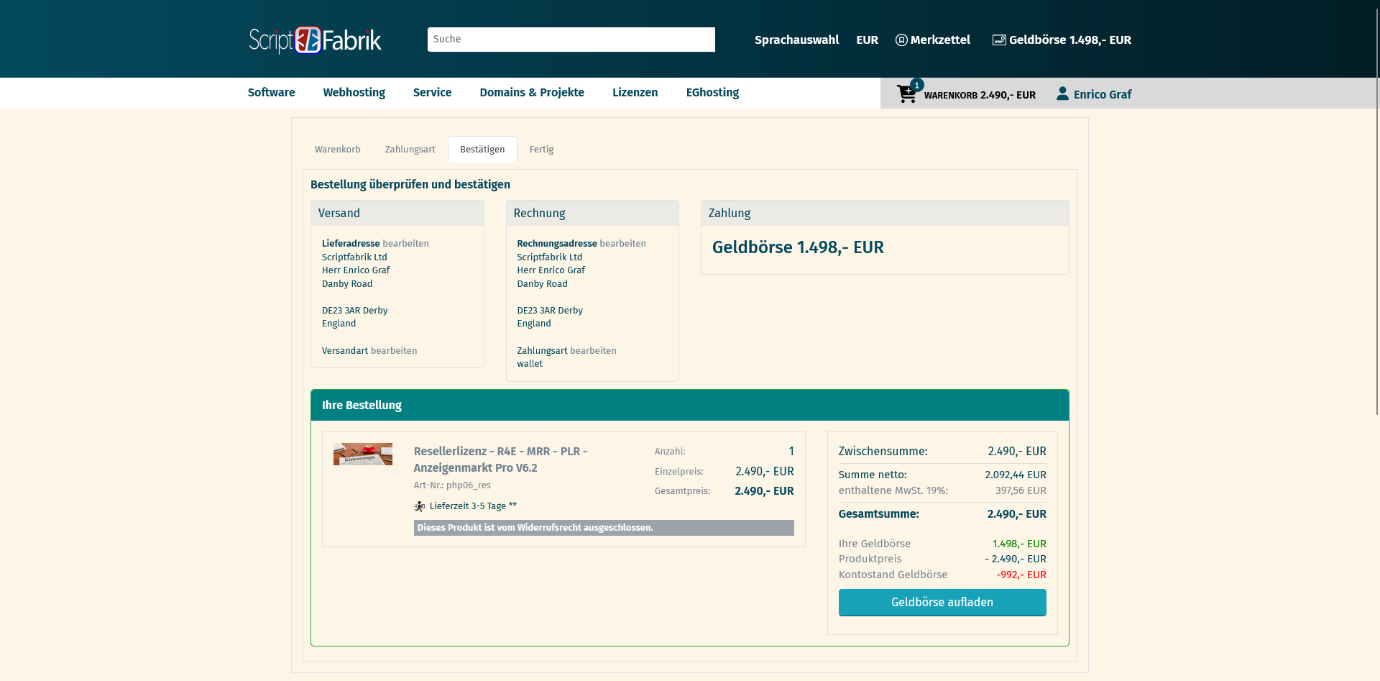
Task: Open the EGhosting menu
Action: (x=712, y=93)
